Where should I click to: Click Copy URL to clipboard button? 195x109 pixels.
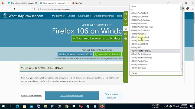coord(108,54)
